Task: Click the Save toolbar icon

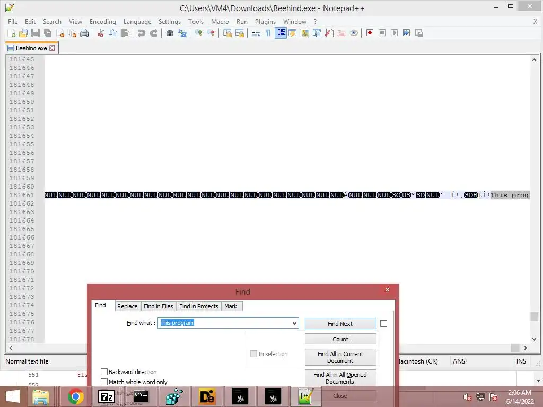Action: coord(36,33)
